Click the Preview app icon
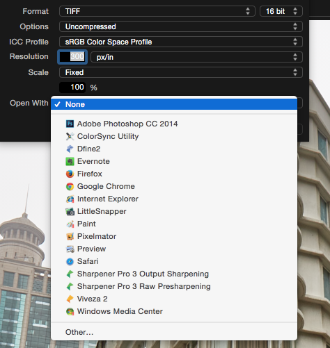Viewport: 330px width, 348px height. pos(70,249)
